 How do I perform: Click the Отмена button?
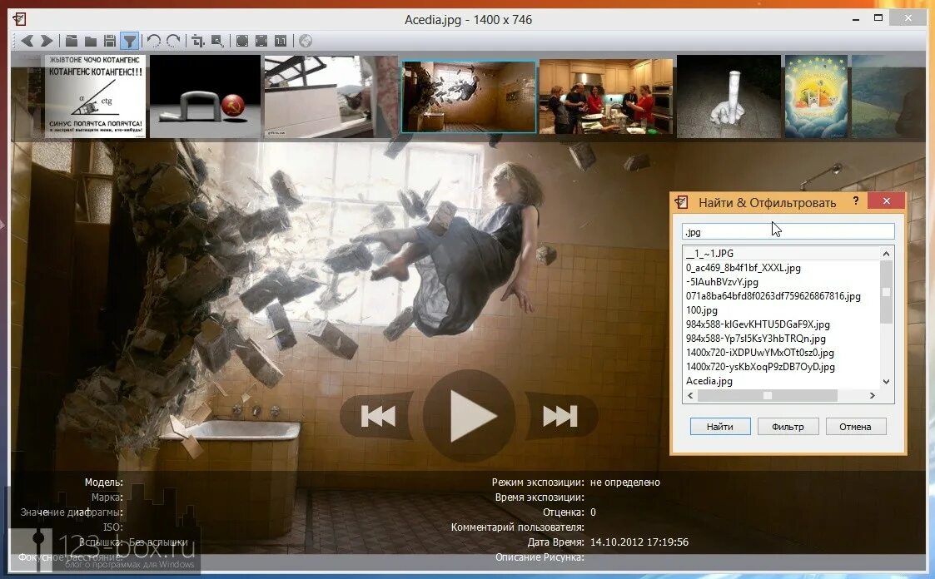(856, 427)
